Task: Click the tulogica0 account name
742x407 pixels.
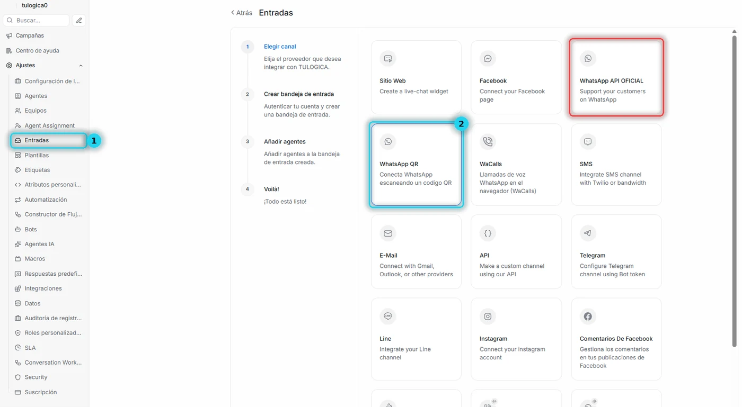Action: coord(34,5)
